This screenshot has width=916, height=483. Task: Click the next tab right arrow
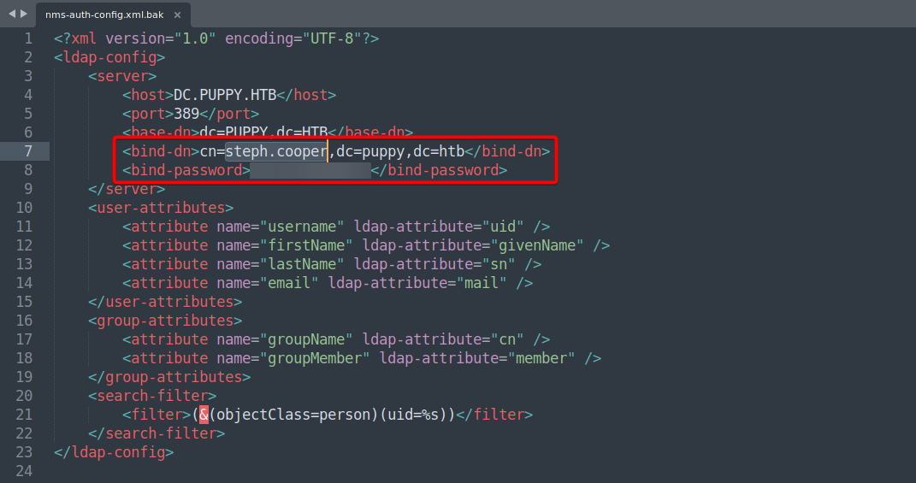(24, 15)
